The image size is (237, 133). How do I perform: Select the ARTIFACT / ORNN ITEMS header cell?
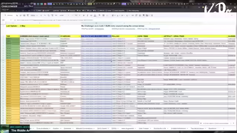coord(196,36)
